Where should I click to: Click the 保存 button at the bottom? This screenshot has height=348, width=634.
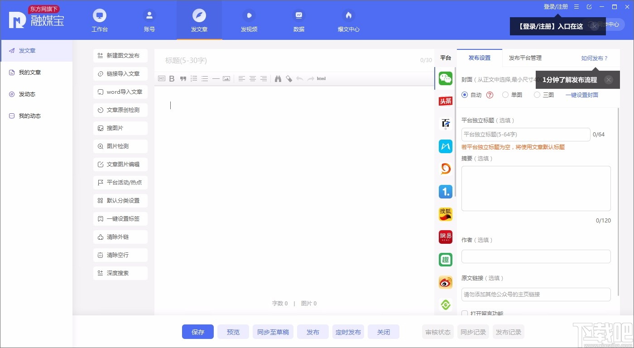coord(197,332)
